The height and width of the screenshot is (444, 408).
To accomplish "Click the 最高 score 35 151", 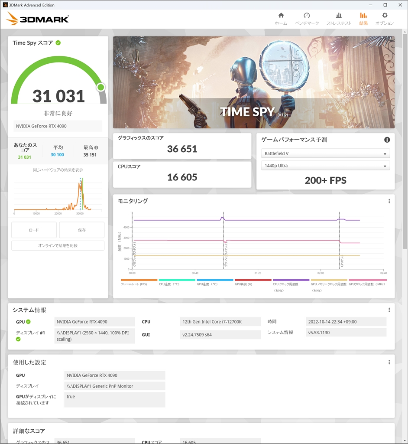I will point(90,155).
